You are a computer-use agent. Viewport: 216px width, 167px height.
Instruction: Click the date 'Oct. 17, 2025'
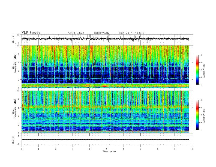76,33
